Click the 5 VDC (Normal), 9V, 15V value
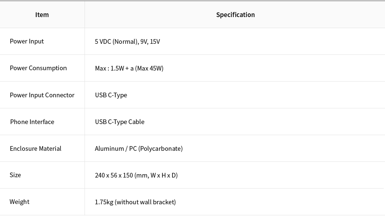The width and height of the screenshot is (385, 217). 127,41
